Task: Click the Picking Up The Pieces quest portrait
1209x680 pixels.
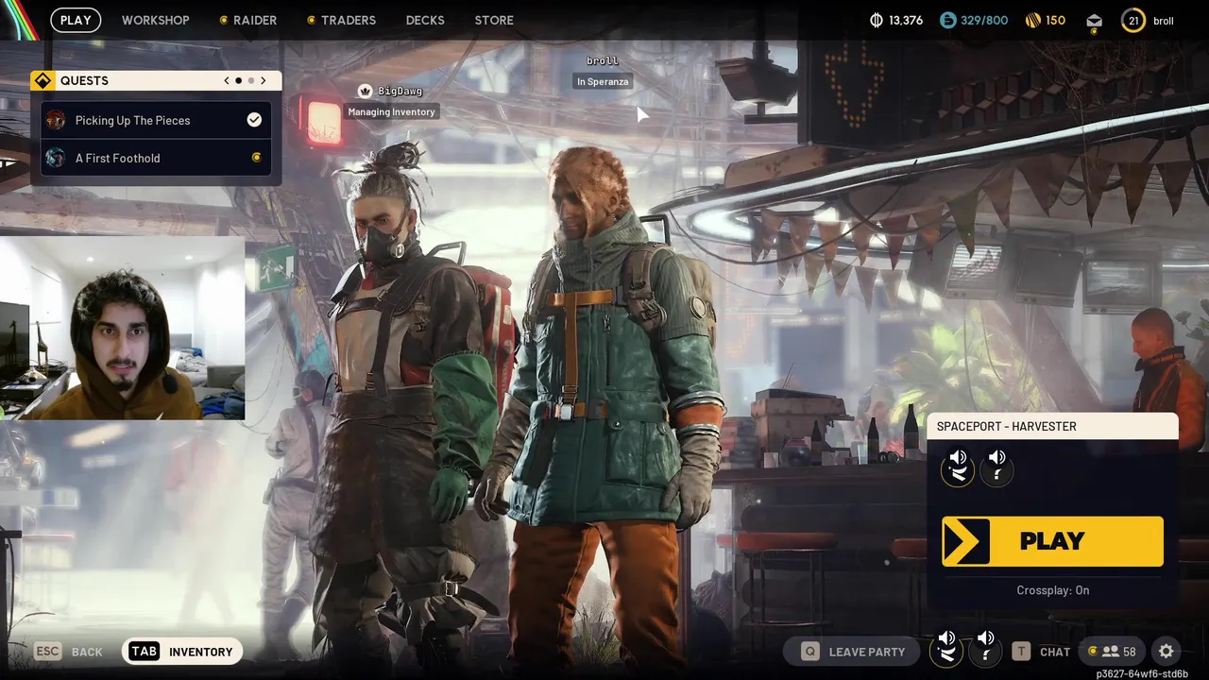Action: click(x=56, y=120)
